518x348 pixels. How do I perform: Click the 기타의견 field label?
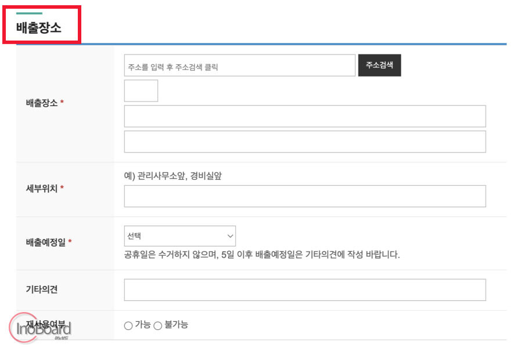tap(42, 289)
